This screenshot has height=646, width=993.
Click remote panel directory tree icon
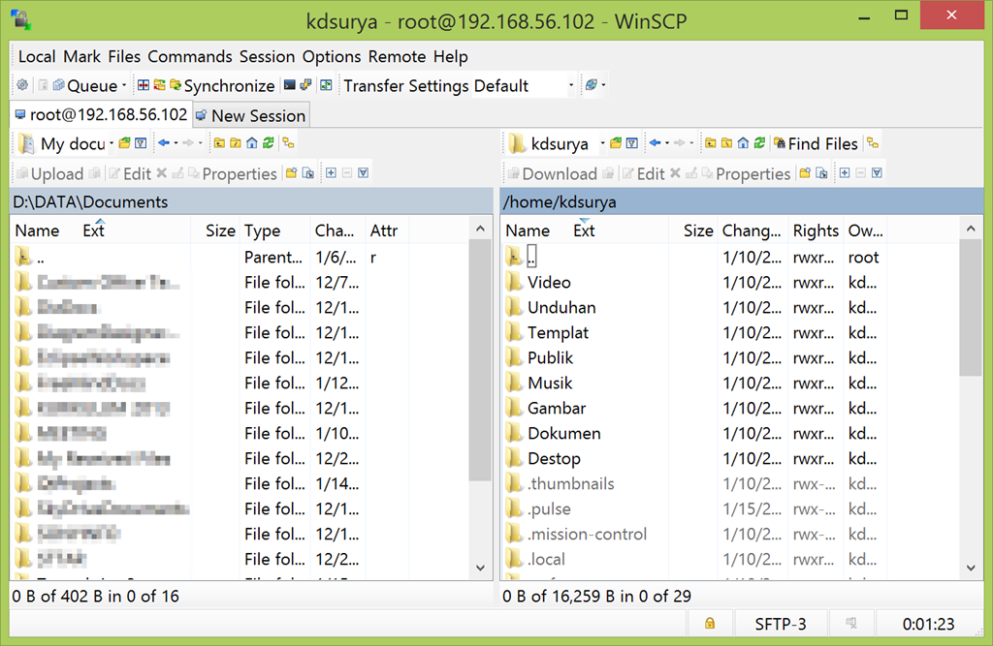pyautogui.click(x=873, y=143)
